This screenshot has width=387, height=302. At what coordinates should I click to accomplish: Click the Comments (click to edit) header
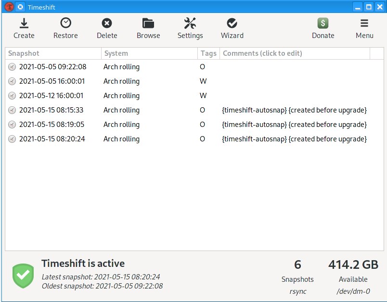pos(295,53)
